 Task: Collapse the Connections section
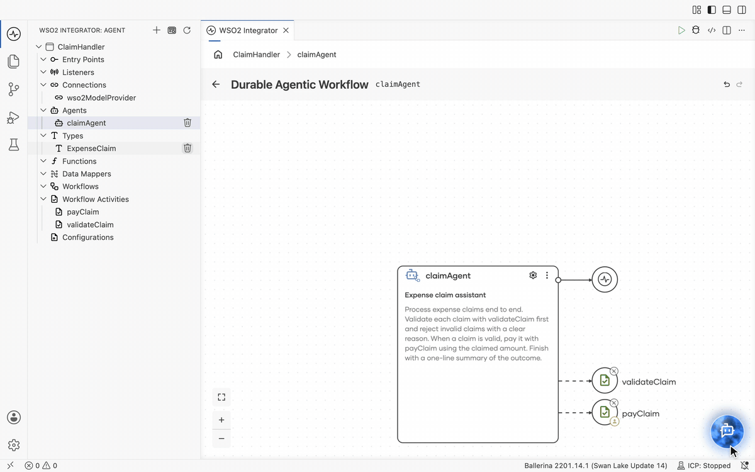(43, 85)
